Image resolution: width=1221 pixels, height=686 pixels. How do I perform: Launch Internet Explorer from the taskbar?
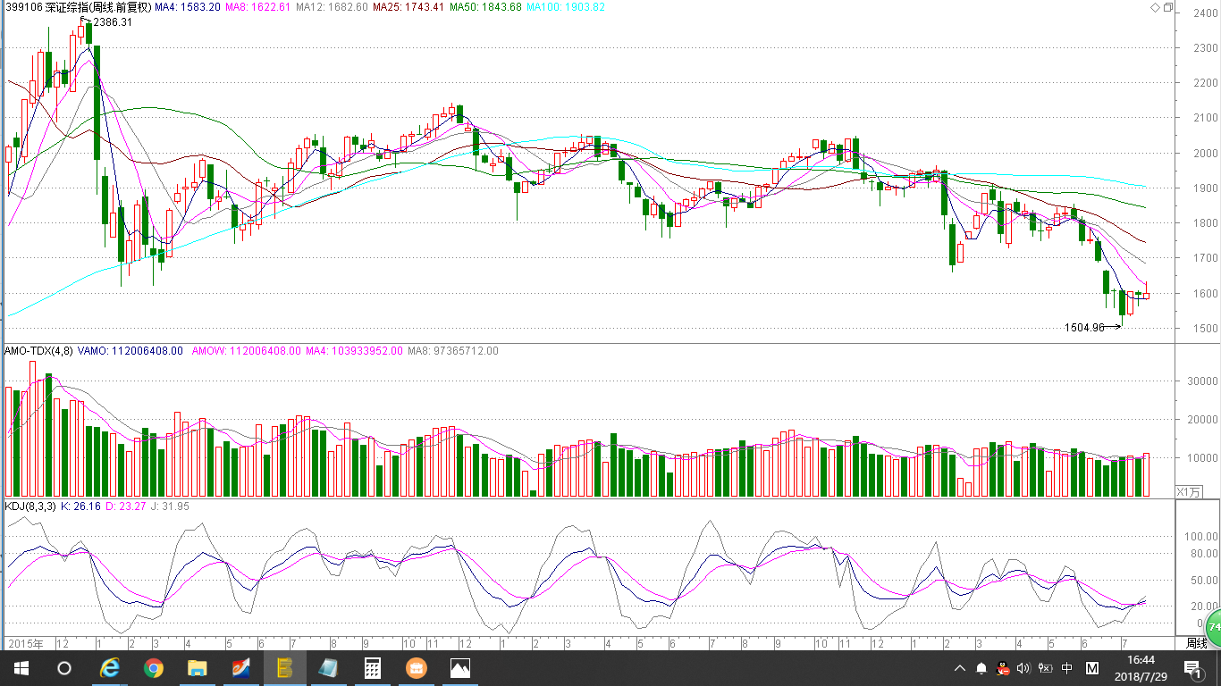[110, 668]
